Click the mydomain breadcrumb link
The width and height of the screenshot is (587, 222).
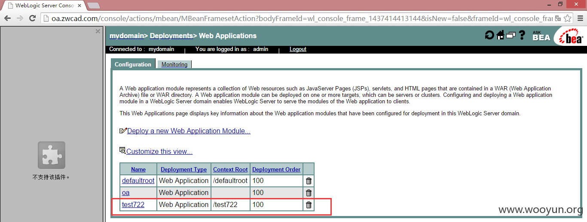coord(126,36)
